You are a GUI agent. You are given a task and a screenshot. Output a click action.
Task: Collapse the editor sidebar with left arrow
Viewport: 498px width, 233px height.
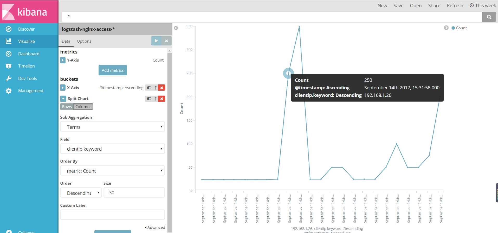[176, 28]
